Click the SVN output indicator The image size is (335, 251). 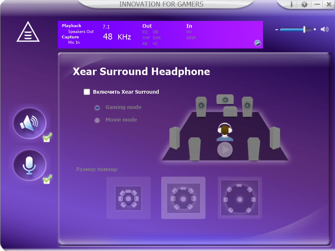coord(157,38)
